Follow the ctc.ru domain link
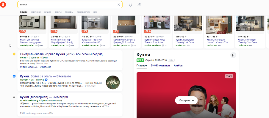This screenshot has width=269, height=118. point(23,58)
